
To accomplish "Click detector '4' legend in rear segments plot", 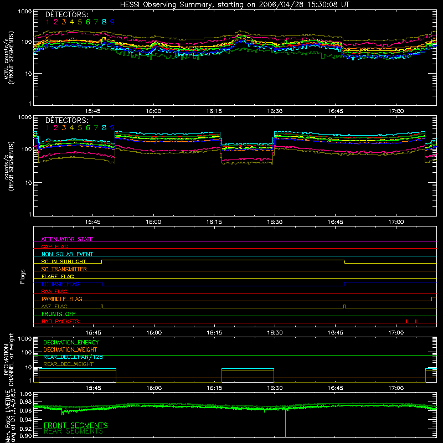I will click(72, 128).
